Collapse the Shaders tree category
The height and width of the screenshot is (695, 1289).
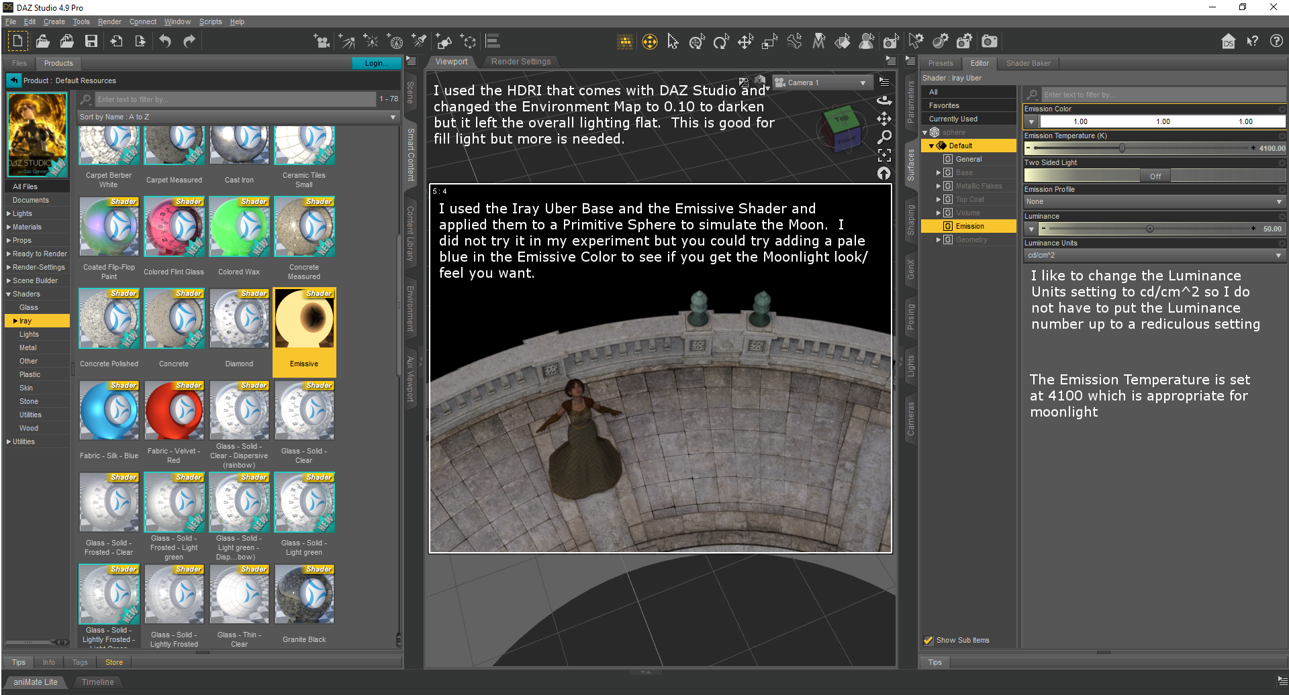coord(9,295)
